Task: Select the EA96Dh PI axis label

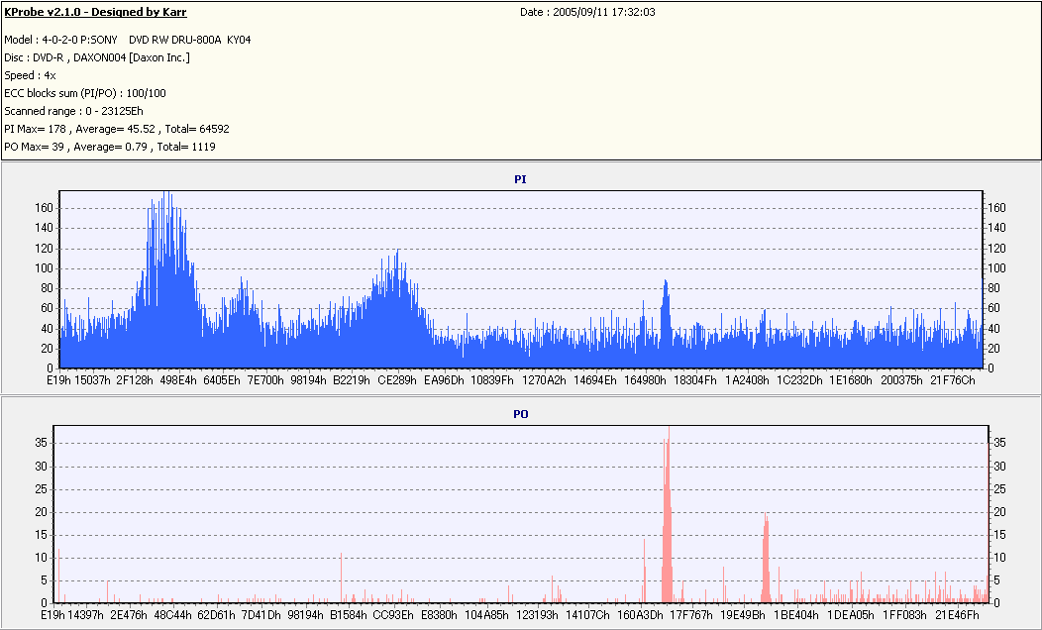Action: (444, 380)
